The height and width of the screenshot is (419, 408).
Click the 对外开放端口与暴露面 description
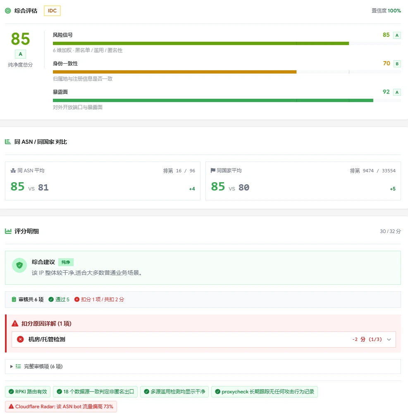click(x=78, y=107)
